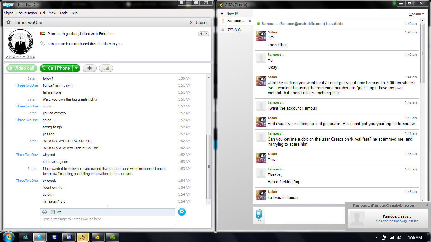Focus the Skype message input field
Screen dimensions: 431x242
108,221
